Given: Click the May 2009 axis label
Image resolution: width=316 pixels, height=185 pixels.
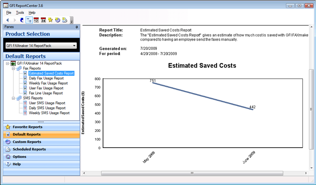Looking at the screenshot, I should coord(149,157).
